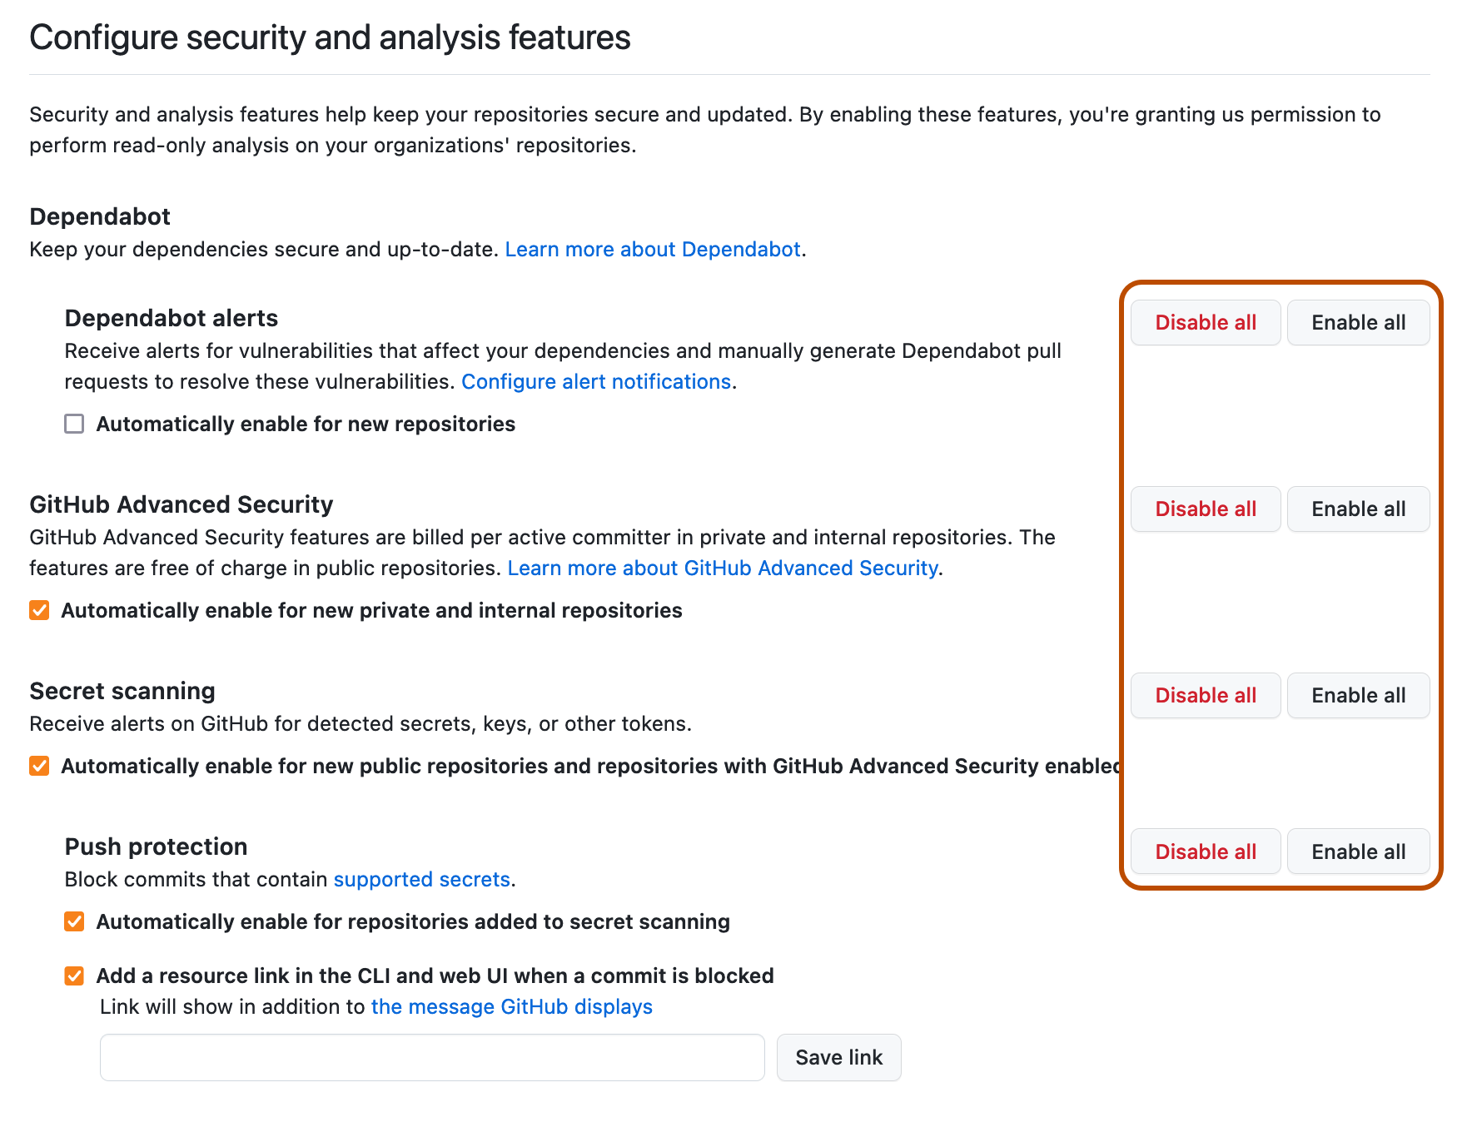The width and height of the screenshot is (1477, 1122).
Task: Toggle resource link in CLI when commit blocked
Action: 73,975
